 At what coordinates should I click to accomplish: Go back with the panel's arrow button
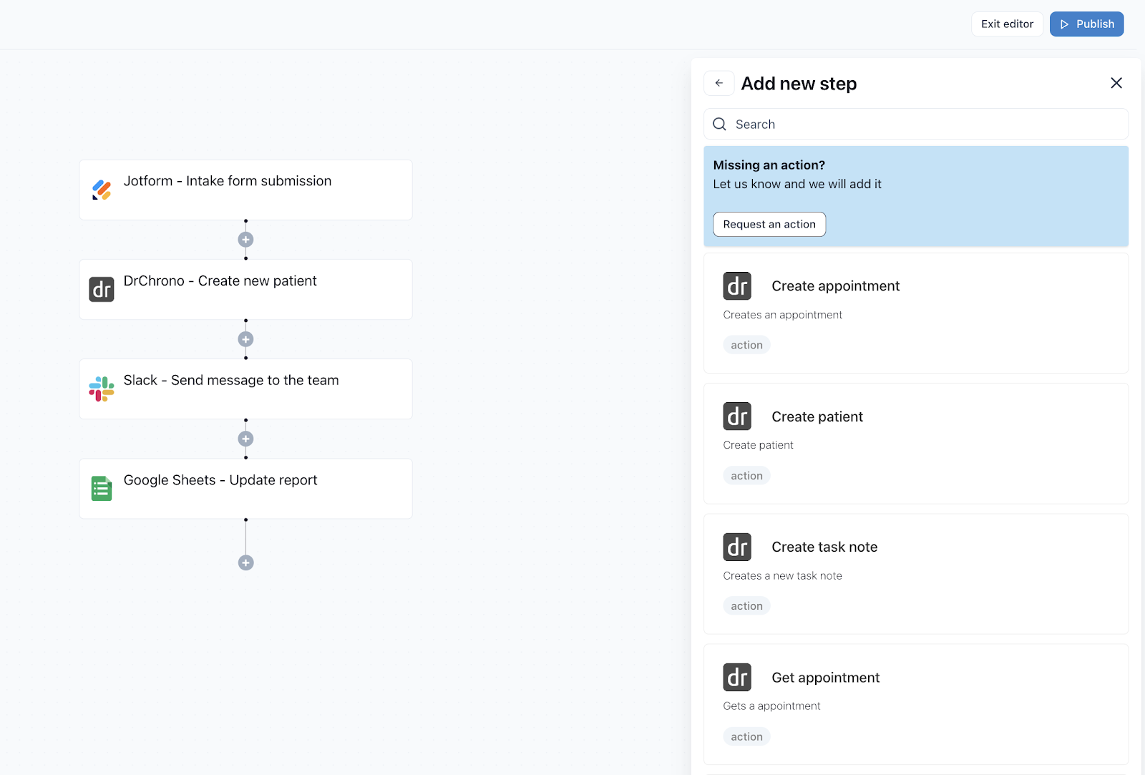coord(719,83)
